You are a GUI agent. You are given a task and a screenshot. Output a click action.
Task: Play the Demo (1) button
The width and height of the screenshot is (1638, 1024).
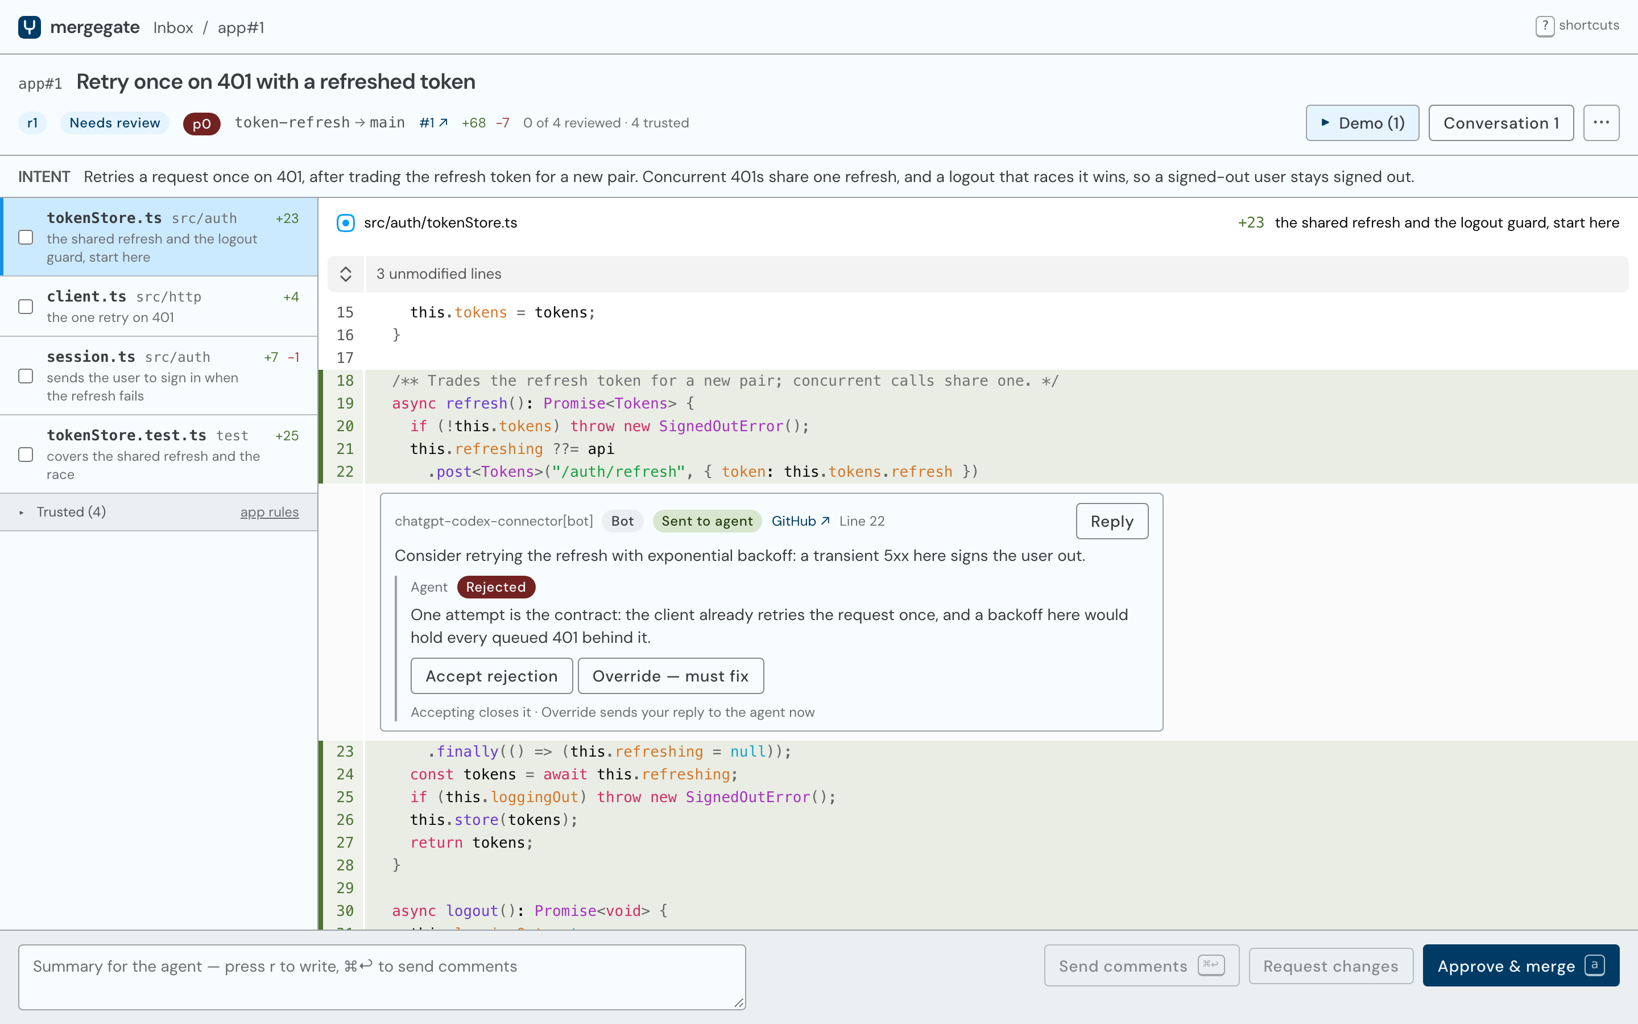point(1362,122)
